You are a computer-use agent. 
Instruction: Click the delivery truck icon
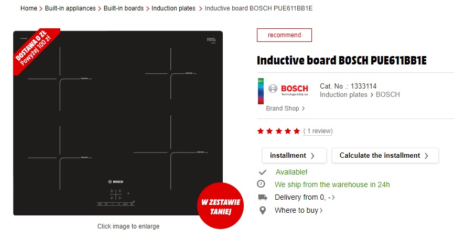[x=262, y=197]
